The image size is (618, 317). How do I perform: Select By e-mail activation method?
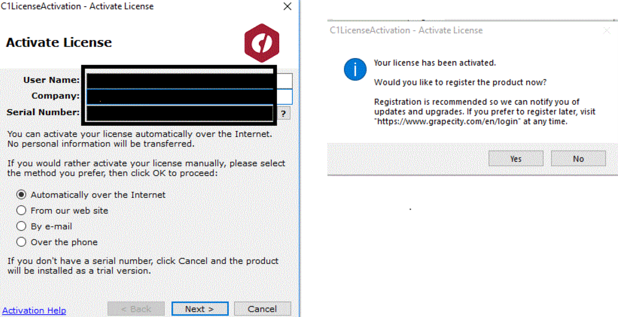[x=44, y=226]
